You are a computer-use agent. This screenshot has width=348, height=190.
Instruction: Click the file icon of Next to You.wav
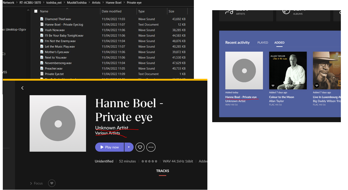coord(42,57)
